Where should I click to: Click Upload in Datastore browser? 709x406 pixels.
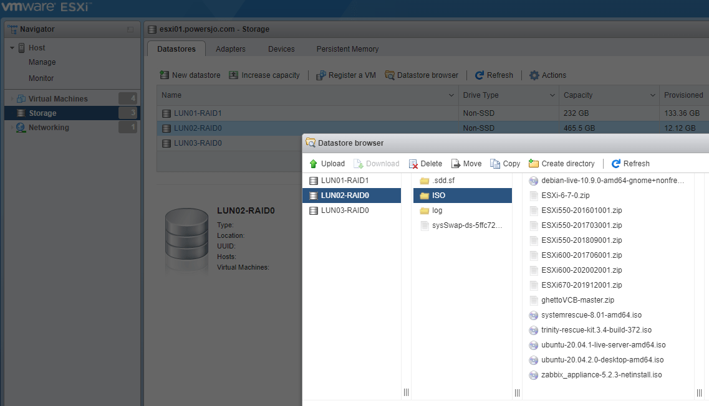click(327, 164)
